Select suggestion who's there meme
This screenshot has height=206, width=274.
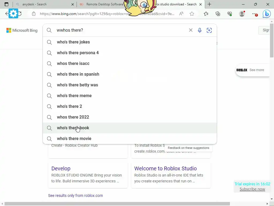130,96
